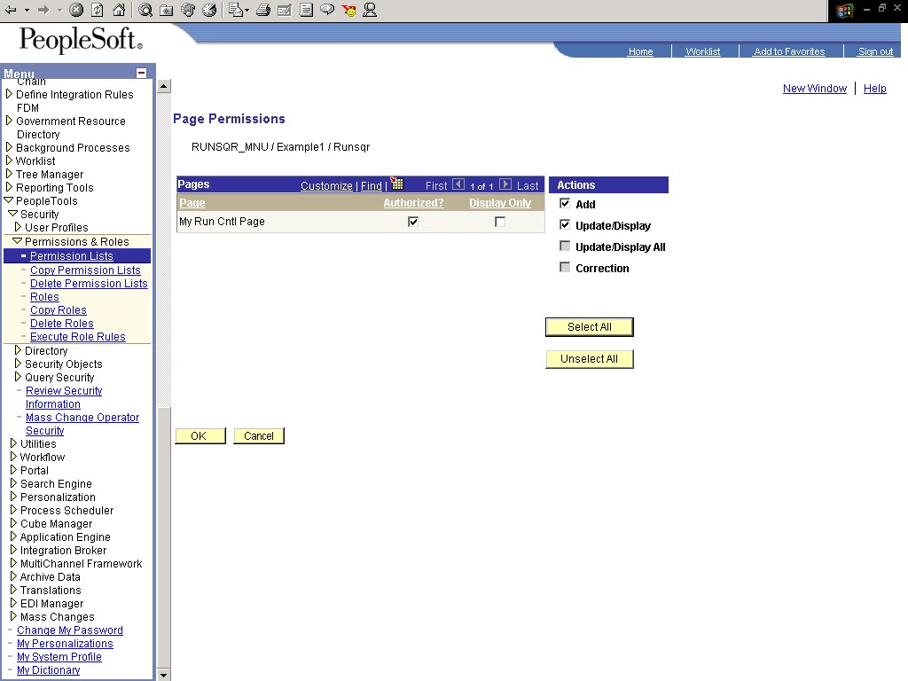The height and width of the screenshot is (681, 908).
Task: Click the Home icon in the browser toolbar
Action: coord(119,11)
